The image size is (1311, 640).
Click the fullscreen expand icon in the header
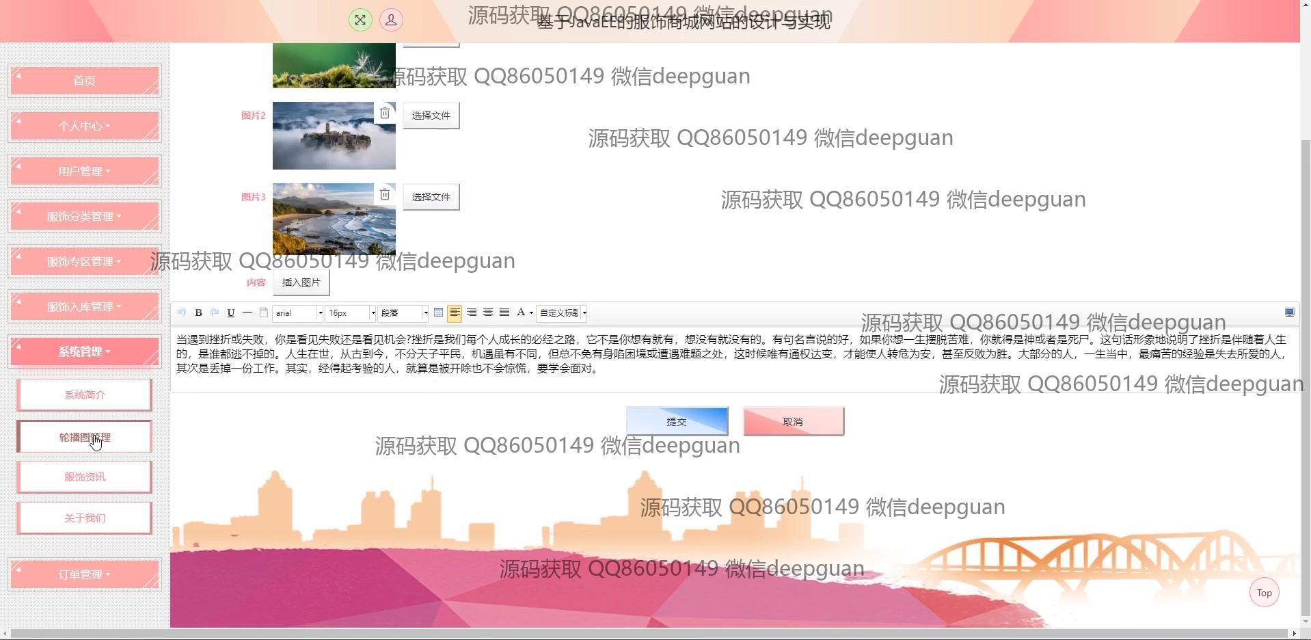click(x=360, y=20)
